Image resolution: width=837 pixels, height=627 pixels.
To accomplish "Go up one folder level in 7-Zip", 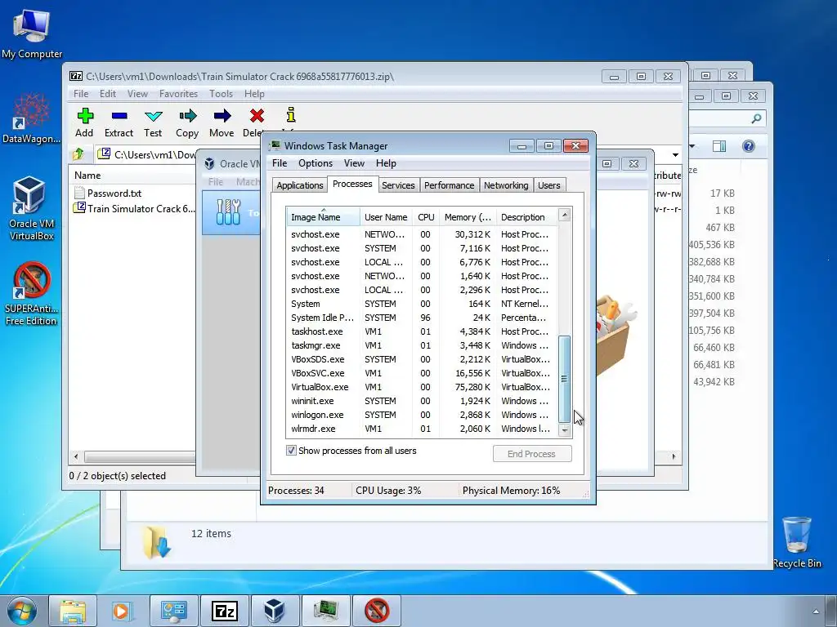I will click(x=78, y=154).
